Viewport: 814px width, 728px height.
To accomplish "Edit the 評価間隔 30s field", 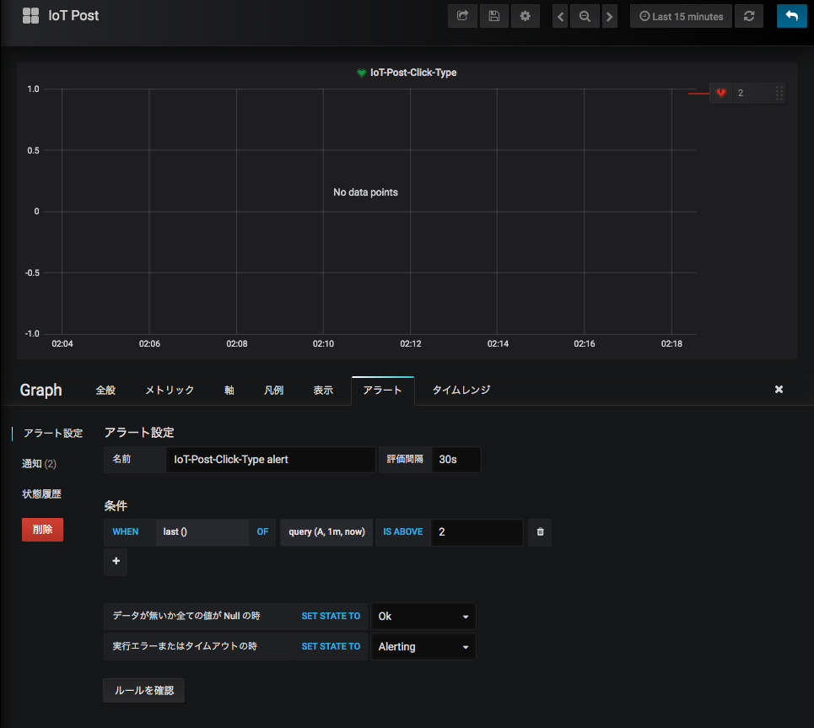I will [x=456, y=460].
